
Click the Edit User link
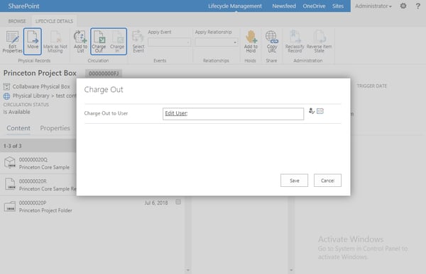click(176, 113)
